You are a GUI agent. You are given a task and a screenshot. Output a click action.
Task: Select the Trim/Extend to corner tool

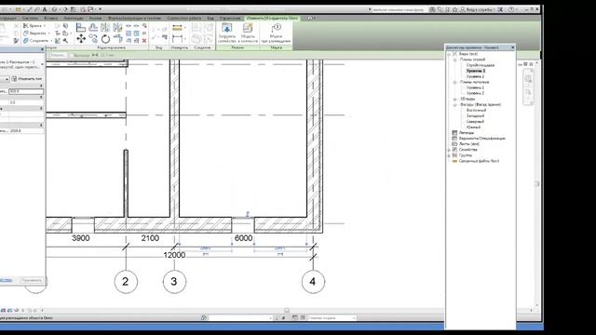(118, 38)
